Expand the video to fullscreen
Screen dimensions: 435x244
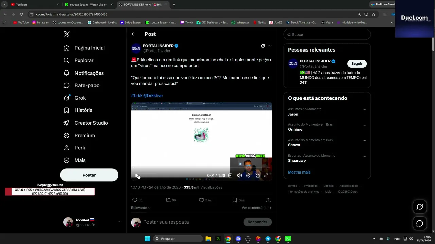click(x=266, y=175)
